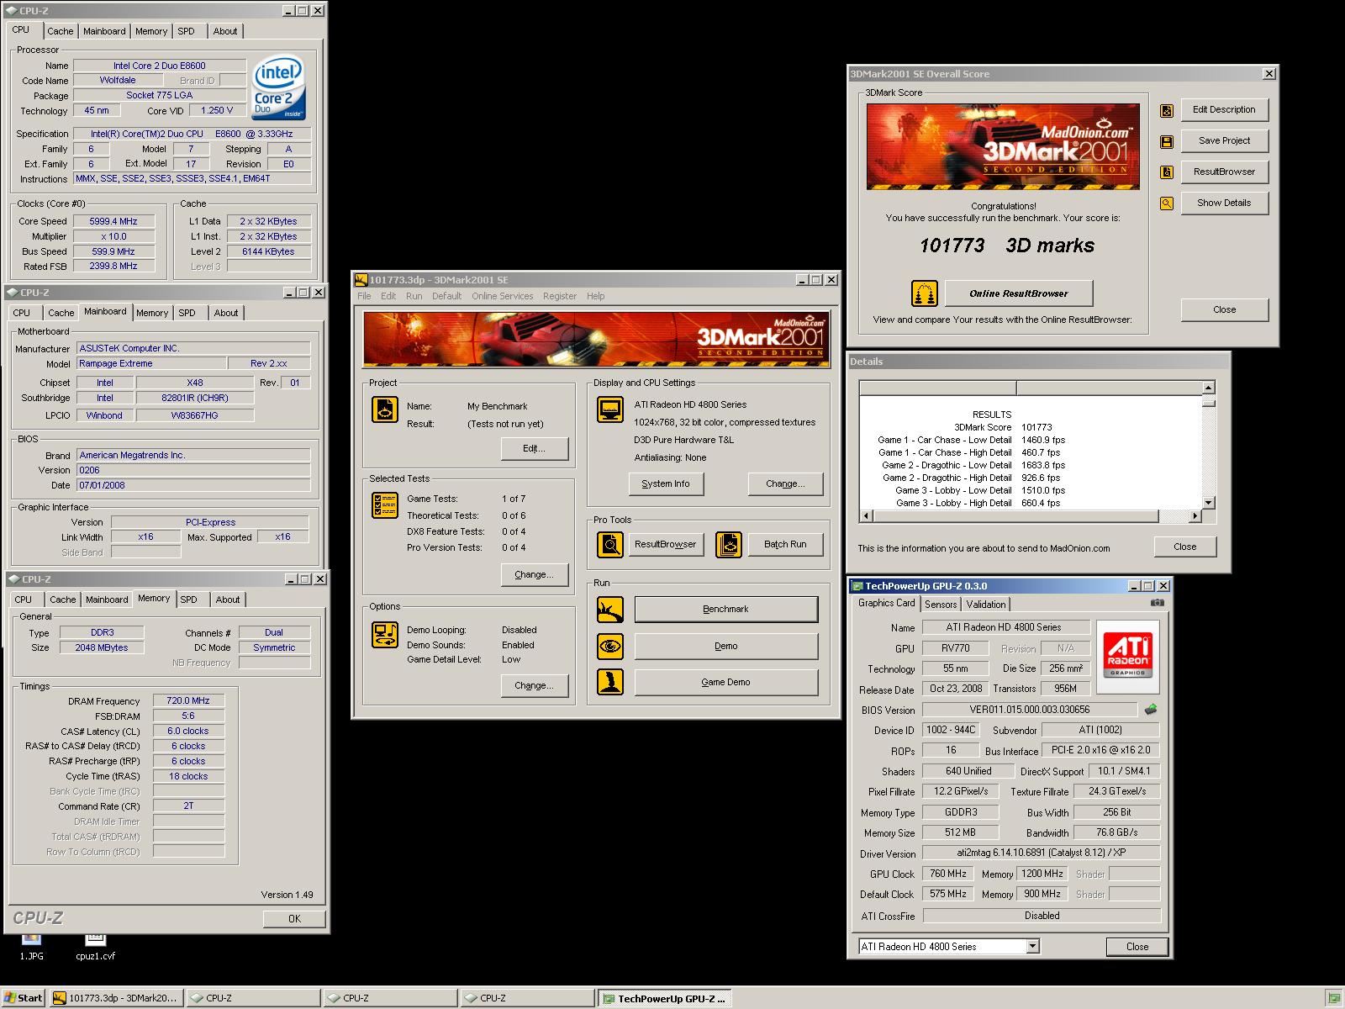The height and width of the screenshot is (1009, 1345).
Task: Click the Options demo looping icon
Action: (x=385, y=635)
